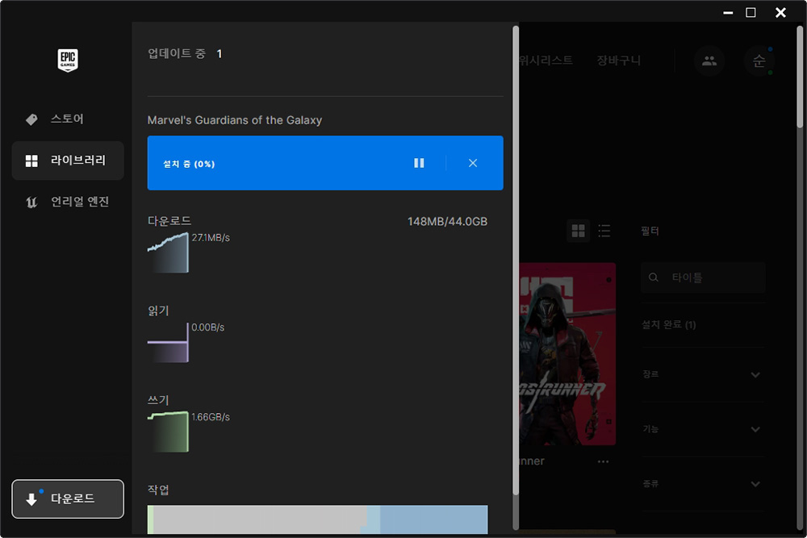Select 라이브러리 in the sidebar

point(68,161)
